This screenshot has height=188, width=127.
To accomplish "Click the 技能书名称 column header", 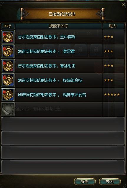I will pyautogui.click(x=59, y=26).
